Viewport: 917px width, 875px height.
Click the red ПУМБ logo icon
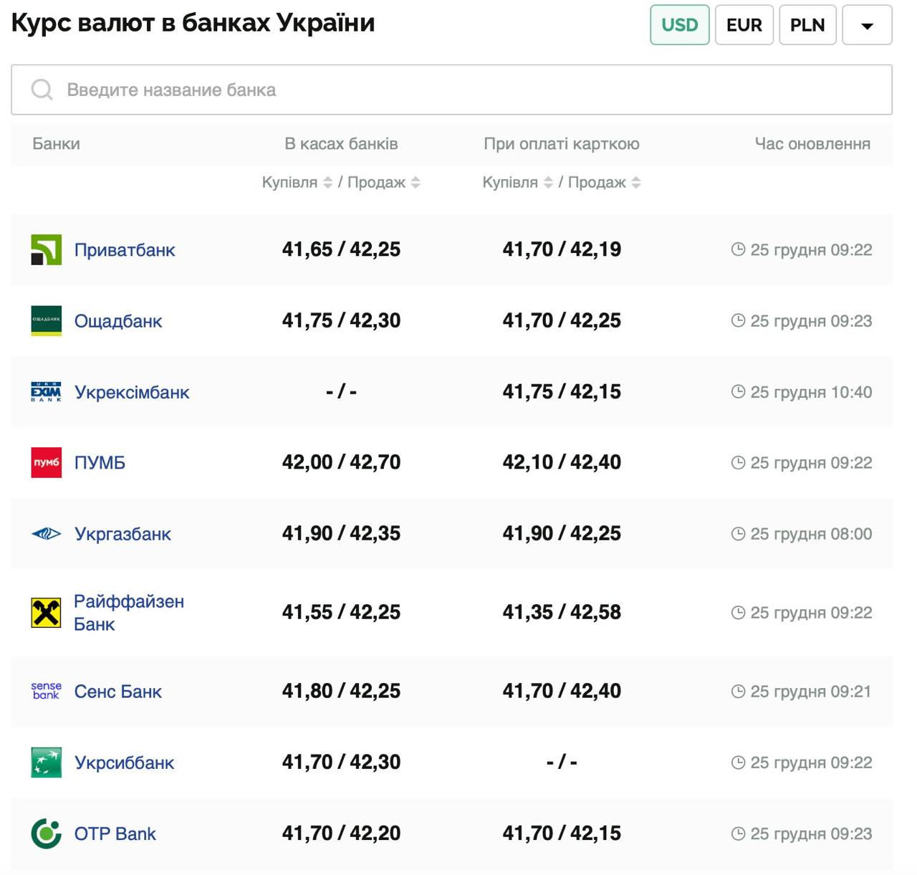click(x=46, y=462)
